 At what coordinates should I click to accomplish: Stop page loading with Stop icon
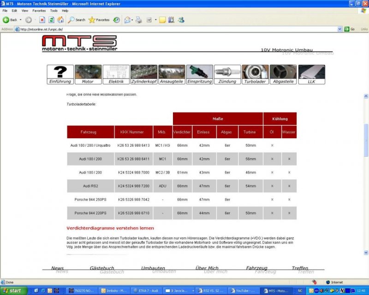[x=42, y=20]
